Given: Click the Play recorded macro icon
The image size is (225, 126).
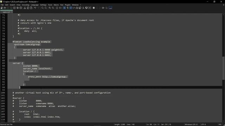Looking at the screenshot, I should coord(100,8).
